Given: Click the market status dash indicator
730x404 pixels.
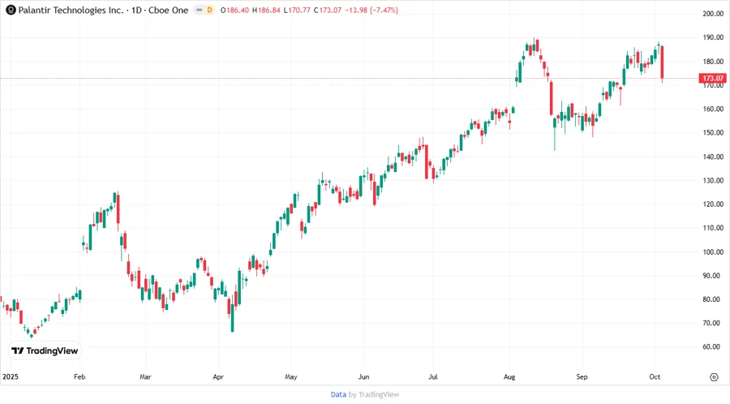Looking at the screenshot, I should [199, 10].
